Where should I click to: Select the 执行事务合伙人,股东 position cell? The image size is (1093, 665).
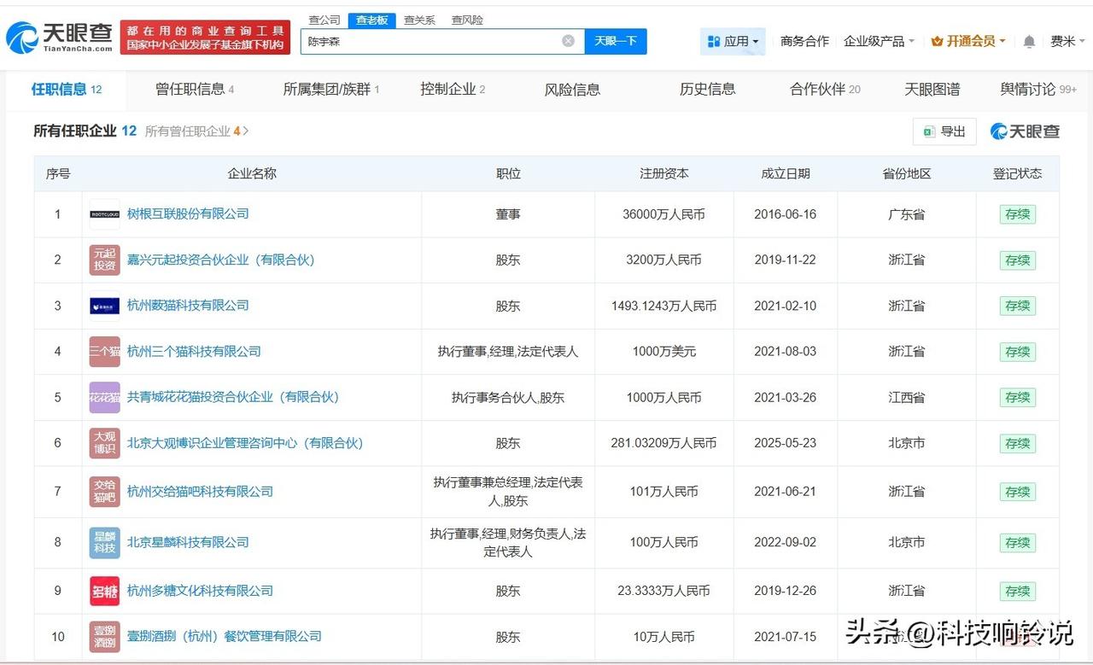click(508, 397)
